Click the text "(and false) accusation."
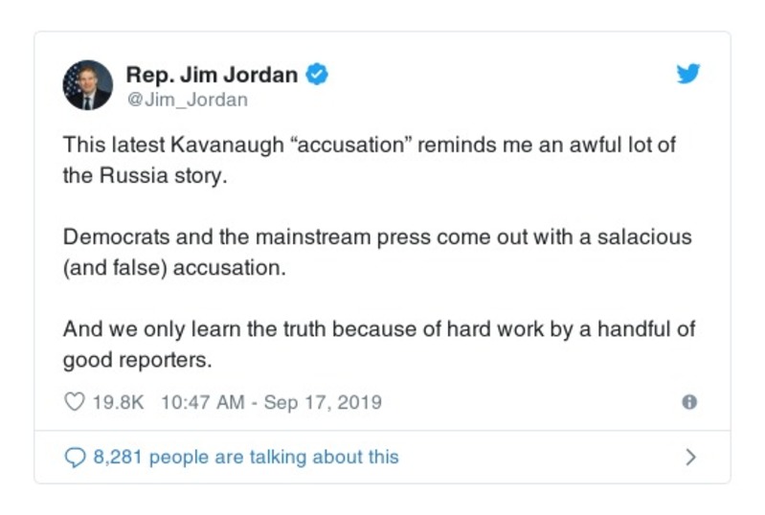Viewport: 765px width, 515px height. click(x=174, y=269)
